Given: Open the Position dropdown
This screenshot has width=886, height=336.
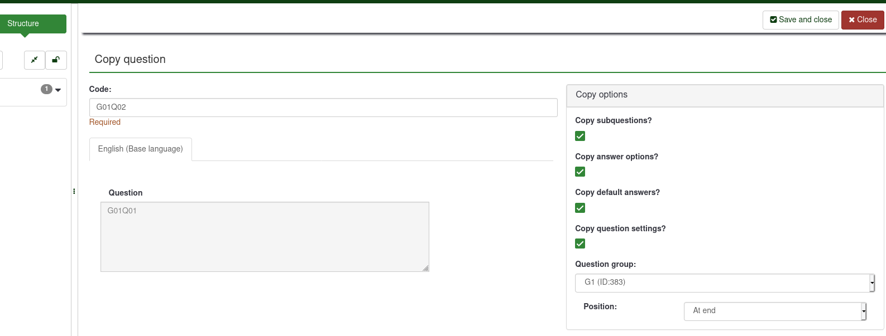Looking at the screenshot, I should (x=774, y=311).
